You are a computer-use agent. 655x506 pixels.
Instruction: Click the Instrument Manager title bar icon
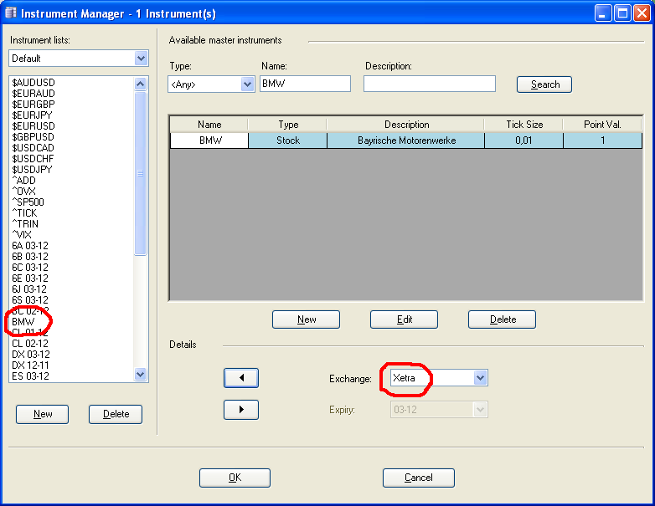(10, 13)
